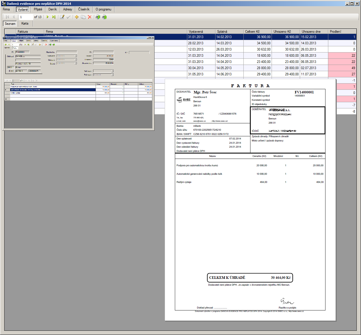
Task: Select the cell 12.03.2013
Action: pyautogui.click(x=201, y=49)
